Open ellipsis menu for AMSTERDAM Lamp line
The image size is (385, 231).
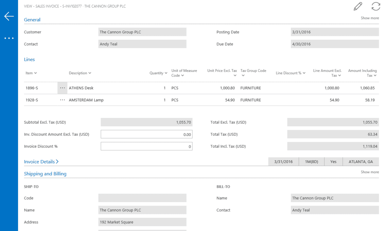tap(63, 100)
